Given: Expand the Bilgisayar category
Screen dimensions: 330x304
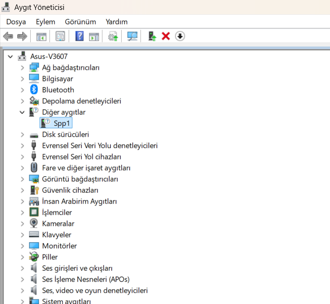Looking at the screenshot, I should 22,79.
